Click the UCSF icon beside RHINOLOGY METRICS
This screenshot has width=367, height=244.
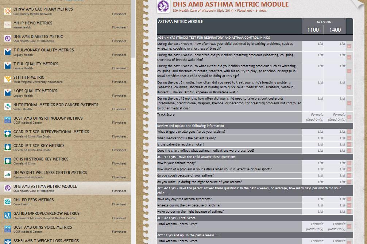point(8,120)
